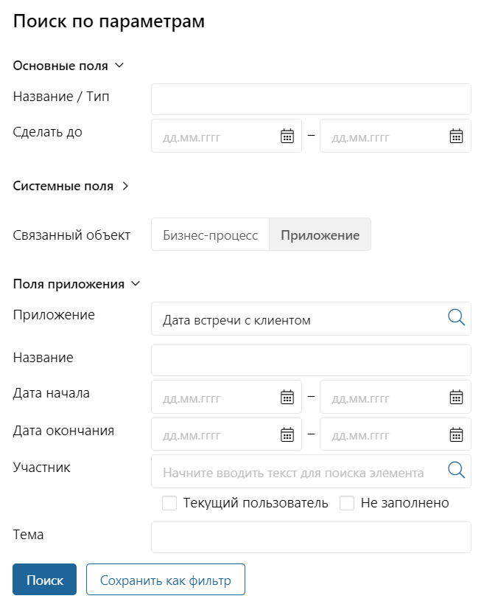
Task: Click 'Сохранить как фильтр' button
Action: click(x=166, y=579)
